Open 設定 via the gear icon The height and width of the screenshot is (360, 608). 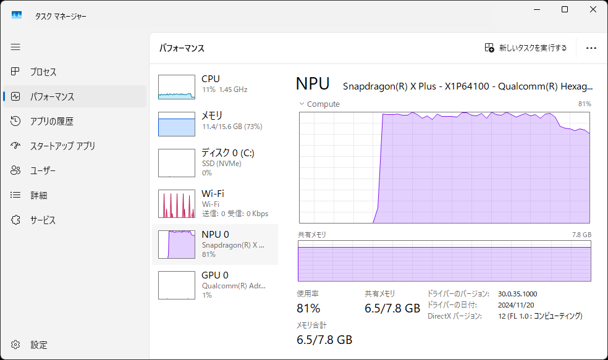pyautogui.click(x=15, y=345)
